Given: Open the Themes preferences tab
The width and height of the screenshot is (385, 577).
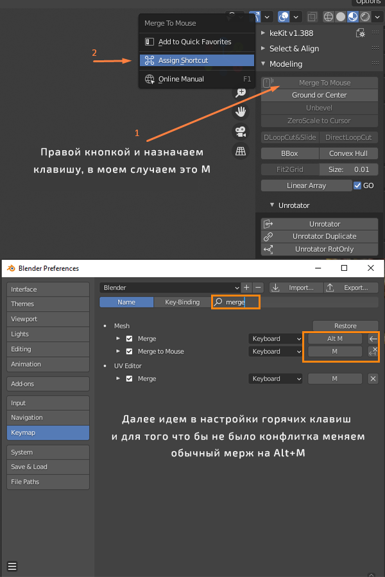Looking at the screenshot, I should coord(48,304).
